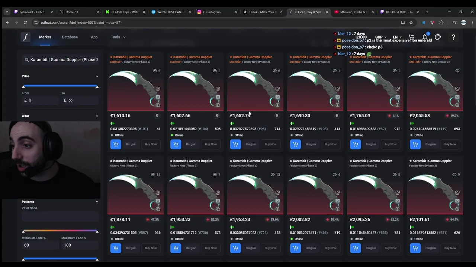Go back with the browser back arrow
476x267 pixels.
point(7,23)
